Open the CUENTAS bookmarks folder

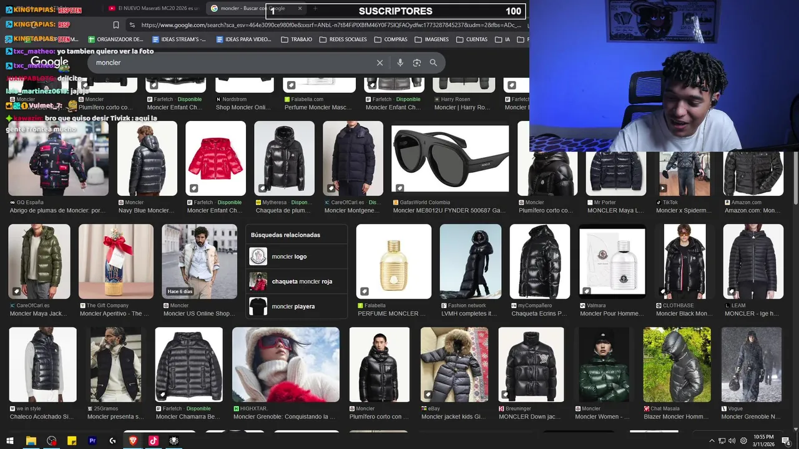click(472, 39)
